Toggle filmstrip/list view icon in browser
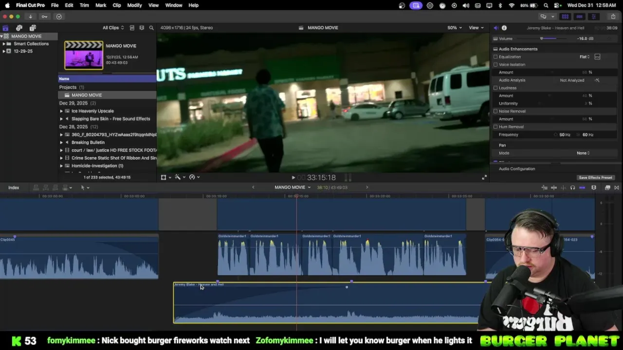The width and height of the screenshot is (623, 350). (132, 28)
